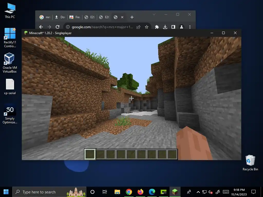This screenshot has height=197, width=263.
Task: Toggle Chrome side panel
Action: click(x=173, y=27)
